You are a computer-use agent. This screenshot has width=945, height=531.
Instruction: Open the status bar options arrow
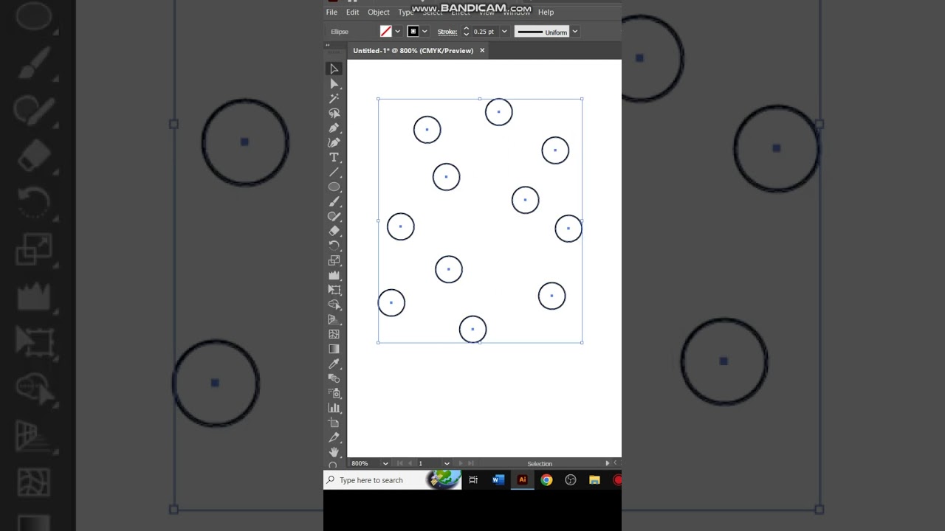click(608, 463)
